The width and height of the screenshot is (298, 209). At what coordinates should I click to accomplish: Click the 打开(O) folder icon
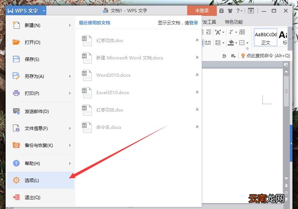[16, 42]
